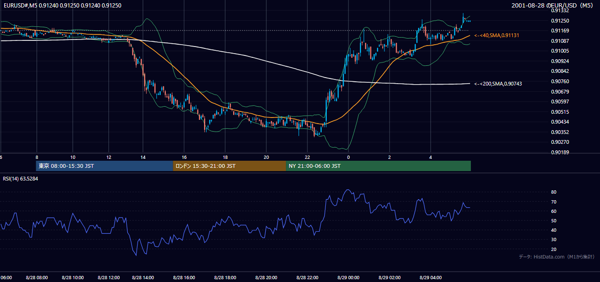Click hour 14 on price chart time axis
The height and width of the screenshot is (282, 600).
pyautogui.click(x=144, y=157)
